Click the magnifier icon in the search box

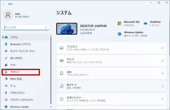pyautogui.click(x=46, y=28)
